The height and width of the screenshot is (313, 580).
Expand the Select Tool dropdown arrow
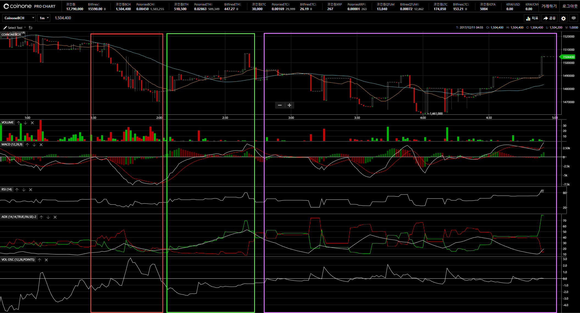25,27
